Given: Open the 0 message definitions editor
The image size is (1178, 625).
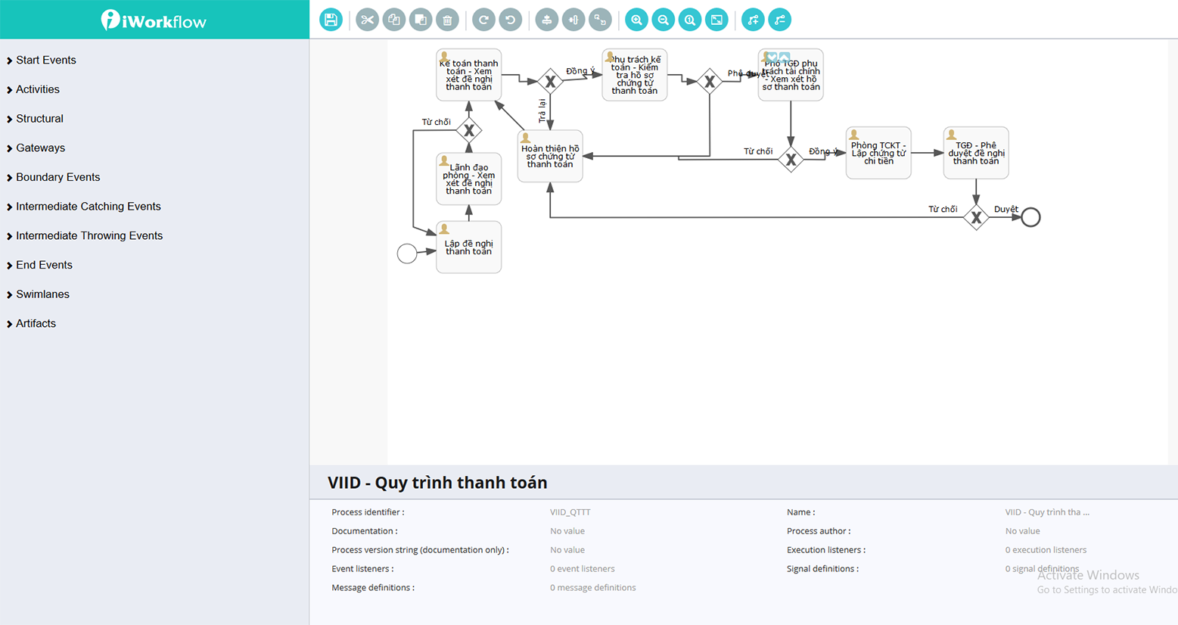Looking at the screenshot, I should (593, 588).
